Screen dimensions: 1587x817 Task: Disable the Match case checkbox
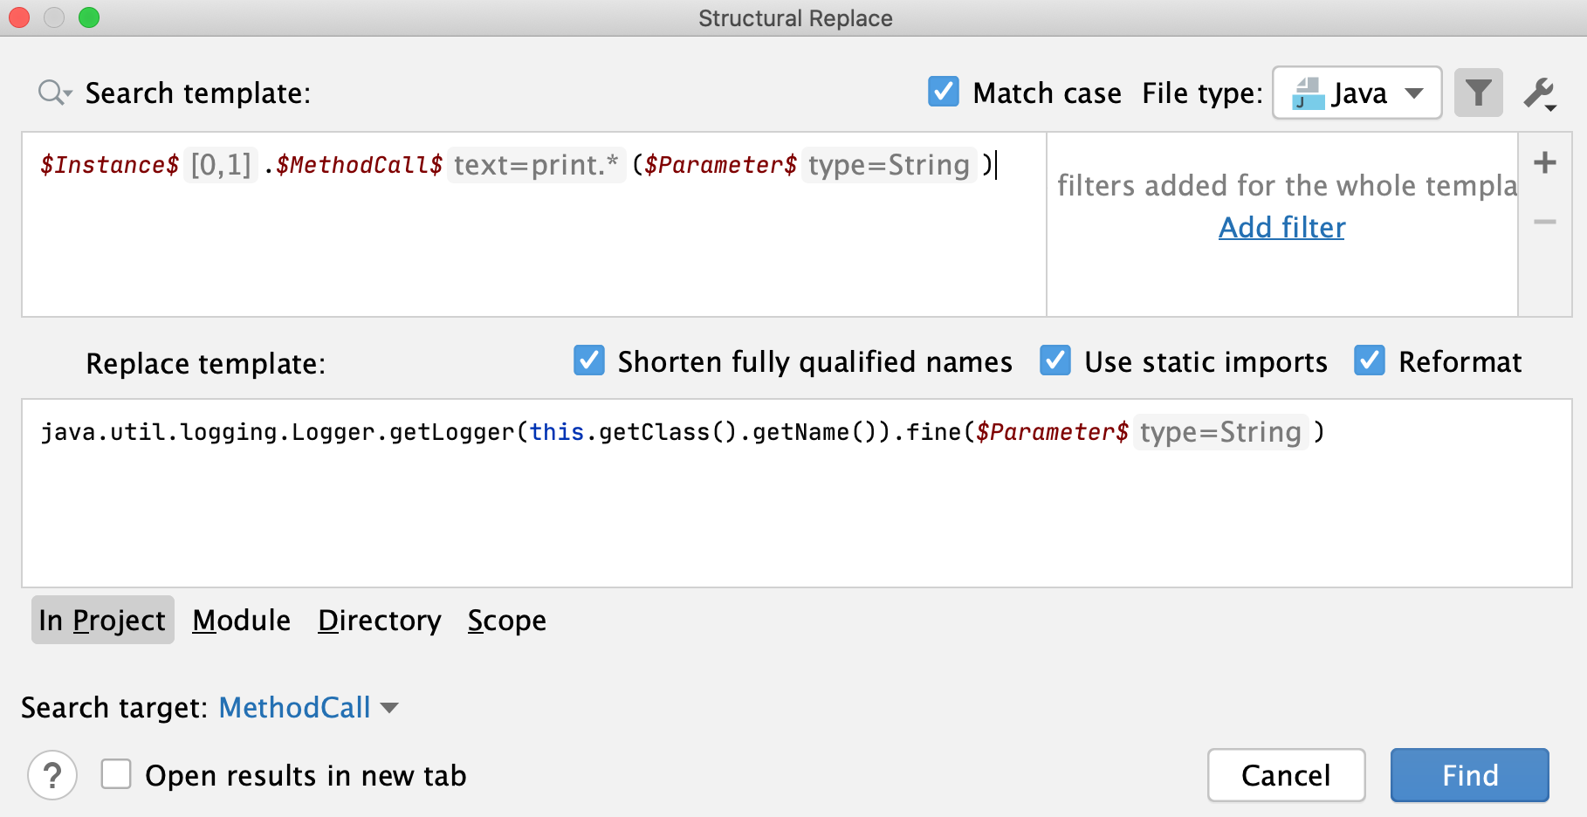pyautogui.click(x=943, y=93)
